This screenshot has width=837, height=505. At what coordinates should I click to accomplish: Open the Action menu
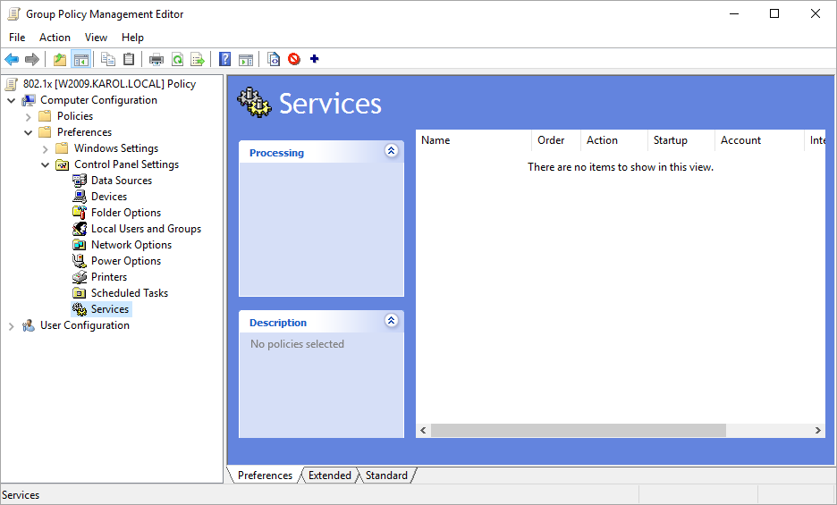55,38
